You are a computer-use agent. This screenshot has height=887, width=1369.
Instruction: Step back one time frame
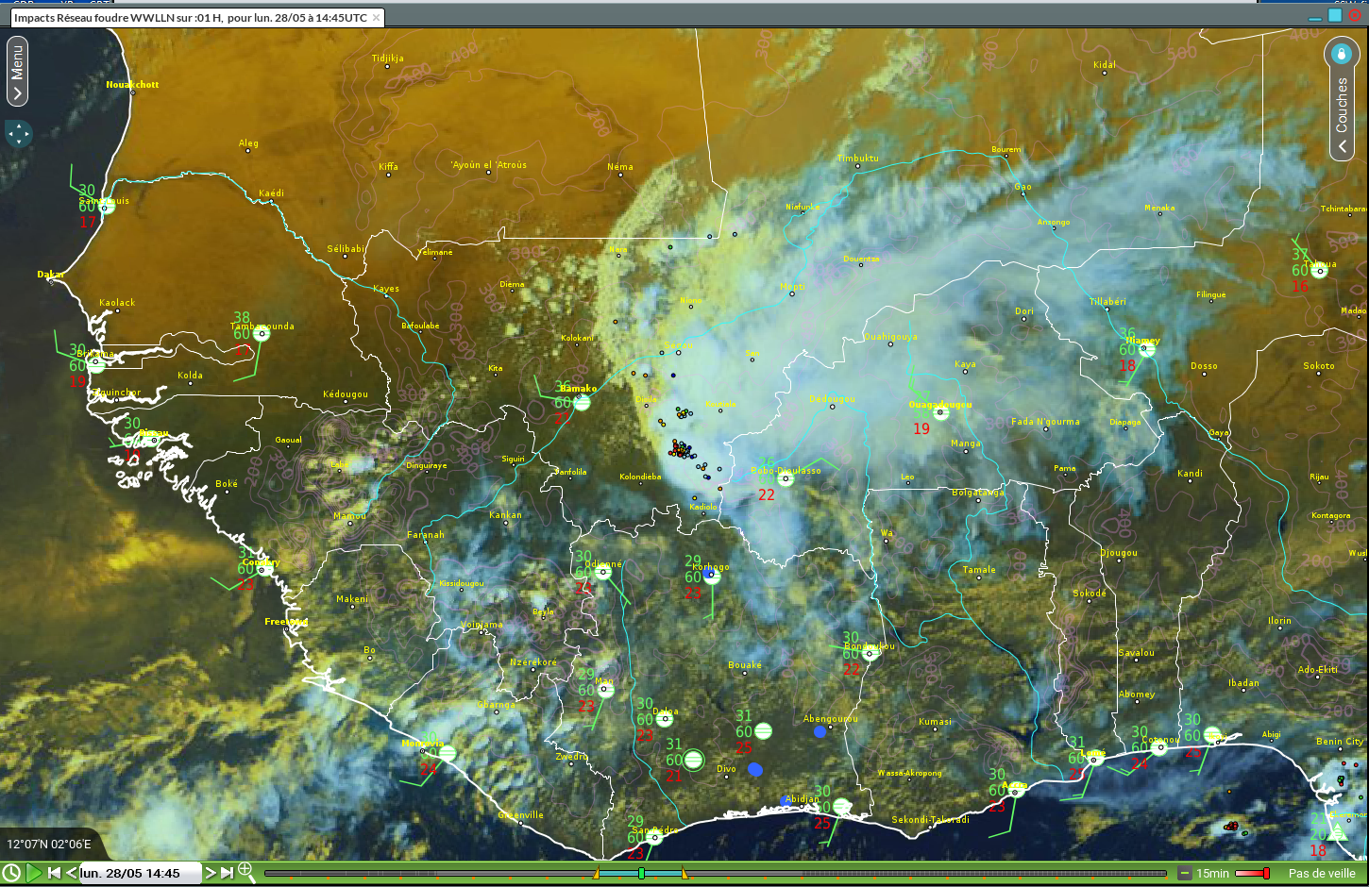[71, 873]
